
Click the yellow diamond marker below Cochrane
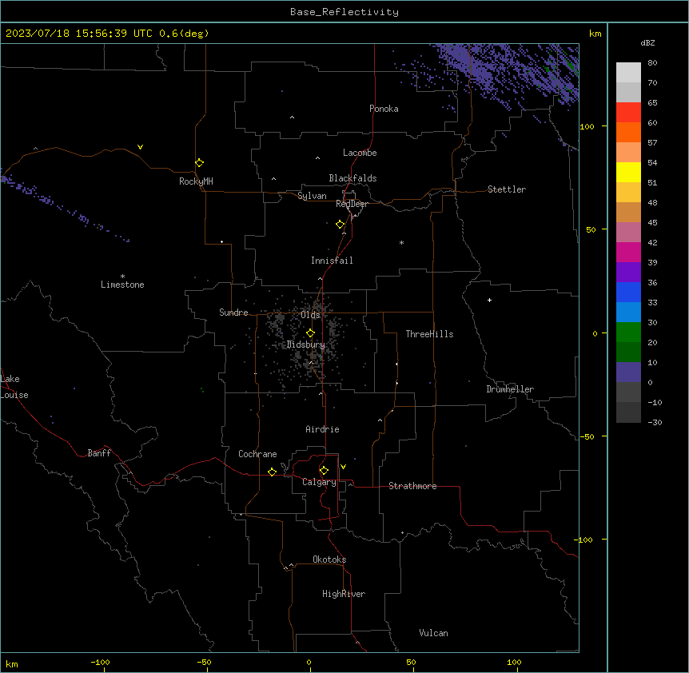pyautogui.click(x=272, y=472)
